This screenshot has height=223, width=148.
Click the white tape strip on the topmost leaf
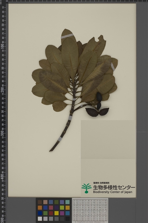click(x=67, y=36)
